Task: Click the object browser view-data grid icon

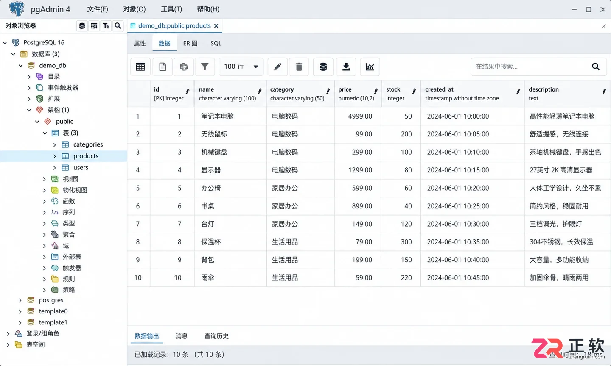Action: pyautogui.click(x=94, y=26)
